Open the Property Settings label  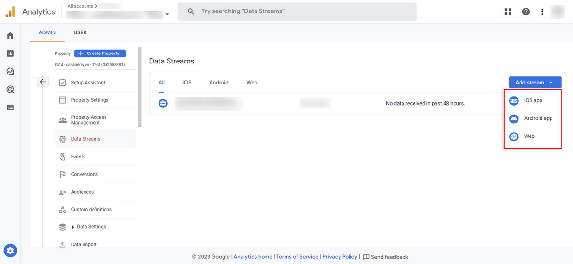point(90,100)
